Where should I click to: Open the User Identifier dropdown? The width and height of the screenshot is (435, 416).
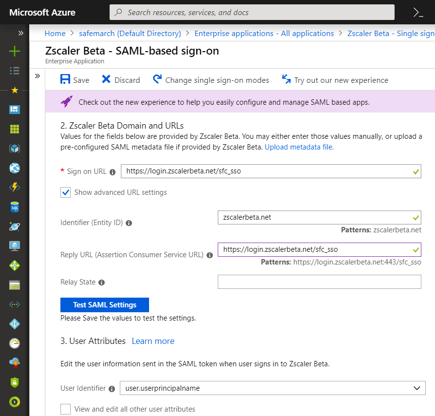tap(272, 388)
